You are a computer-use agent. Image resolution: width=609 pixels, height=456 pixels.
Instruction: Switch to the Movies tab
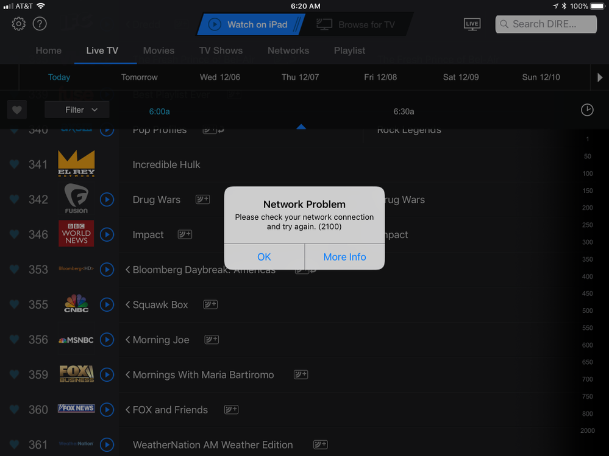pyautogui.click(x=158, y=51)
